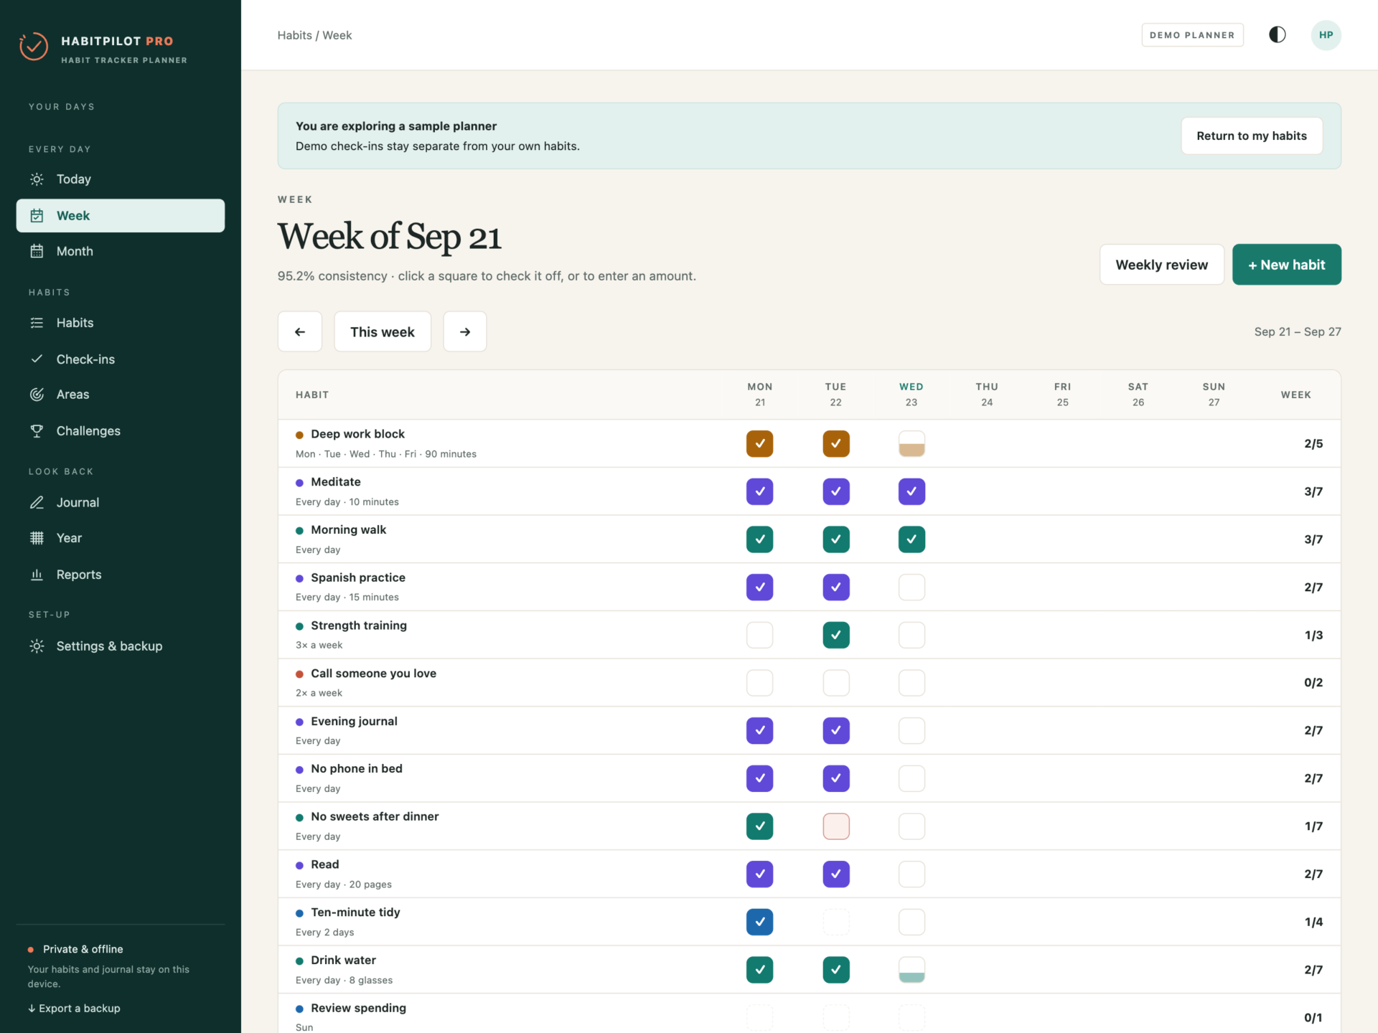Screen dimensions: 1378x1033
Task: Create a New habit
Action: 1286,265
